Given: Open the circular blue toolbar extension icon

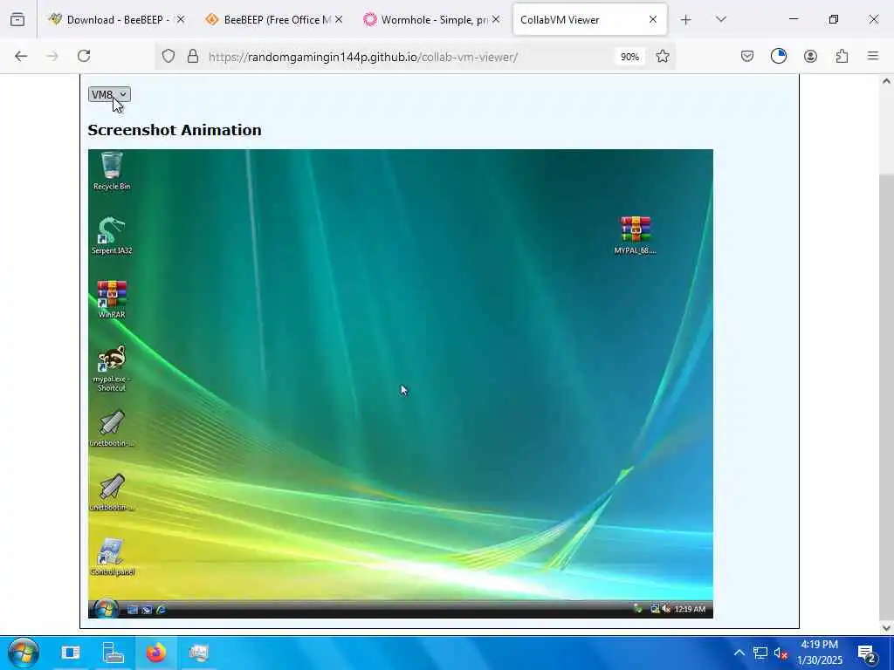Looking at the screenshot, I should coord(779,56).
